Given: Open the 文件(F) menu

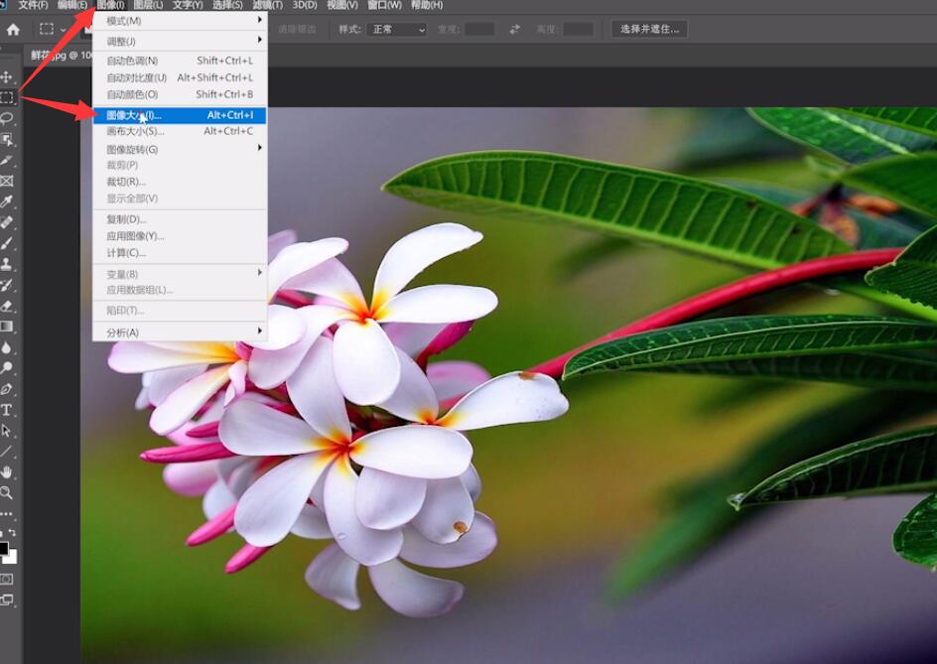Looking at the screenshot, I should (x=33, y=5).
